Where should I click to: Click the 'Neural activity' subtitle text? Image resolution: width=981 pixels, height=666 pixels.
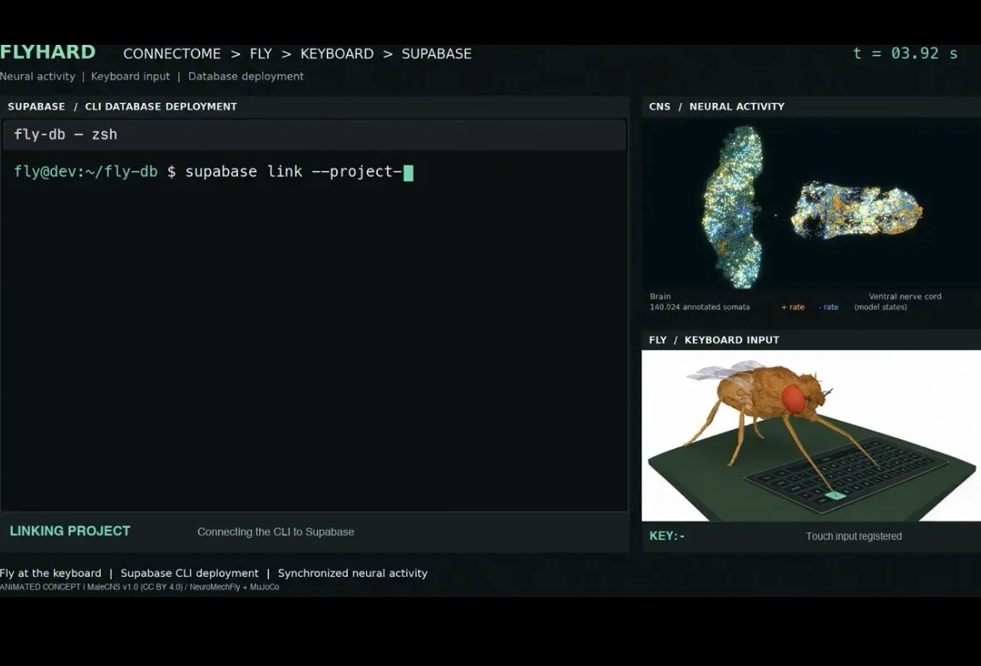coord(37,76)
